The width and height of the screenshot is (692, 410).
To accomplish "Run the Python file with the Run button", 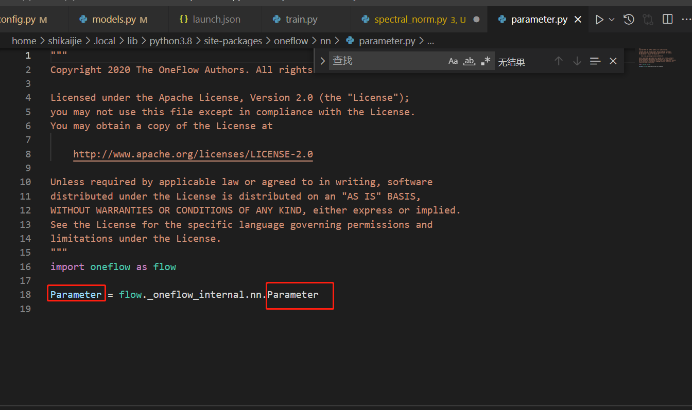I will (x=599, y=19).
